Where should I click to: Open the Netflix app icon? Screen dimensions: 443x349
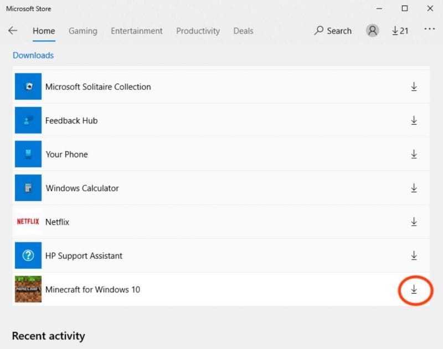pyautogui.click(x=28, y=222)
